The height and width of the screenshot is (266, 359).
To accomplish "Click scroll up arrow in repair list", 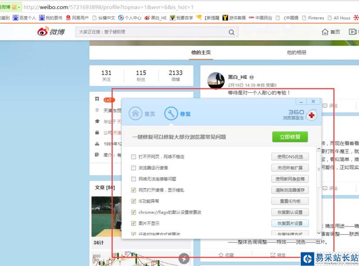I will point(319,149).
